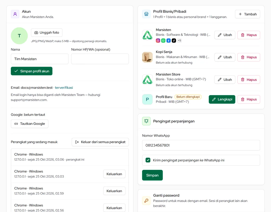Click the Nama field with Tim Marsisten
Viewport: 271px width, 212px height.
click(x=40, y=59)
